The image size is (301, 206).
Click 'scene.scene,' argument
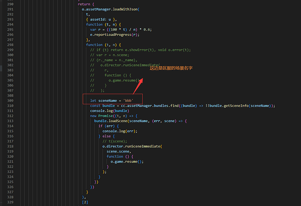pyautogui.click(x=119, y=152)
